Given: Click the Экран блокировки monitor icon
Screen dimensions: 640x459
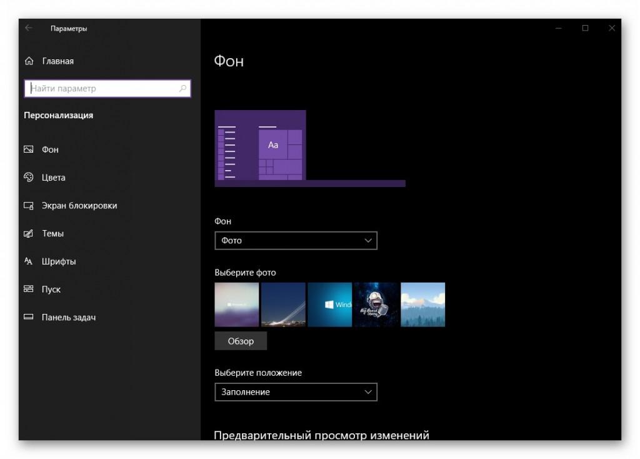Looking at the screenshot, I should 28,206.
